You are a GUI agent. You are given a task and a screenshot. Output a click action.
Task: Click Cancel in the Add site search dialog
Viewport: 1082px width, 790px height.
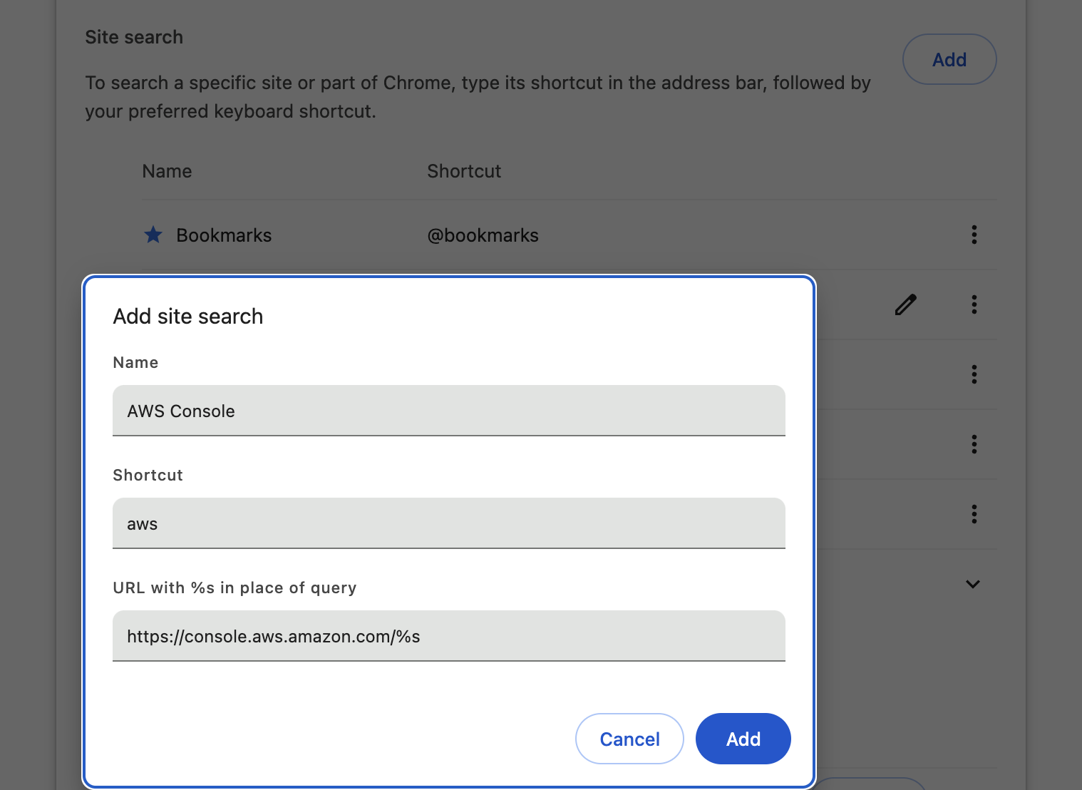[x=629, y=739]
